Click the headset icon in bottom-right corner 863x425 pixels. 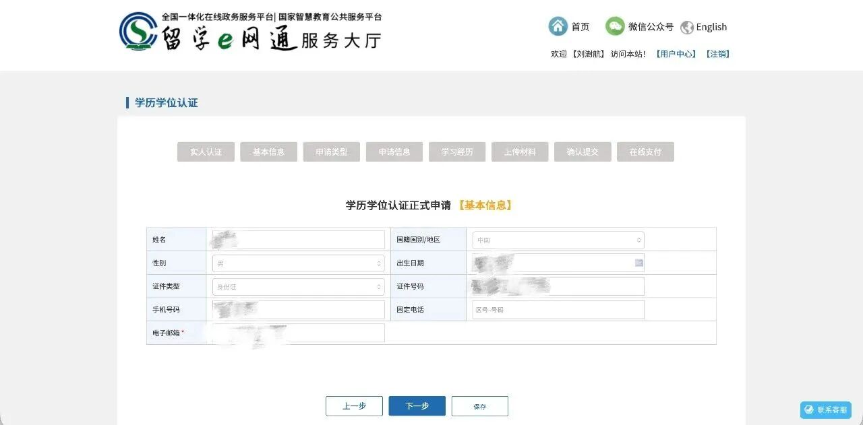808,410
